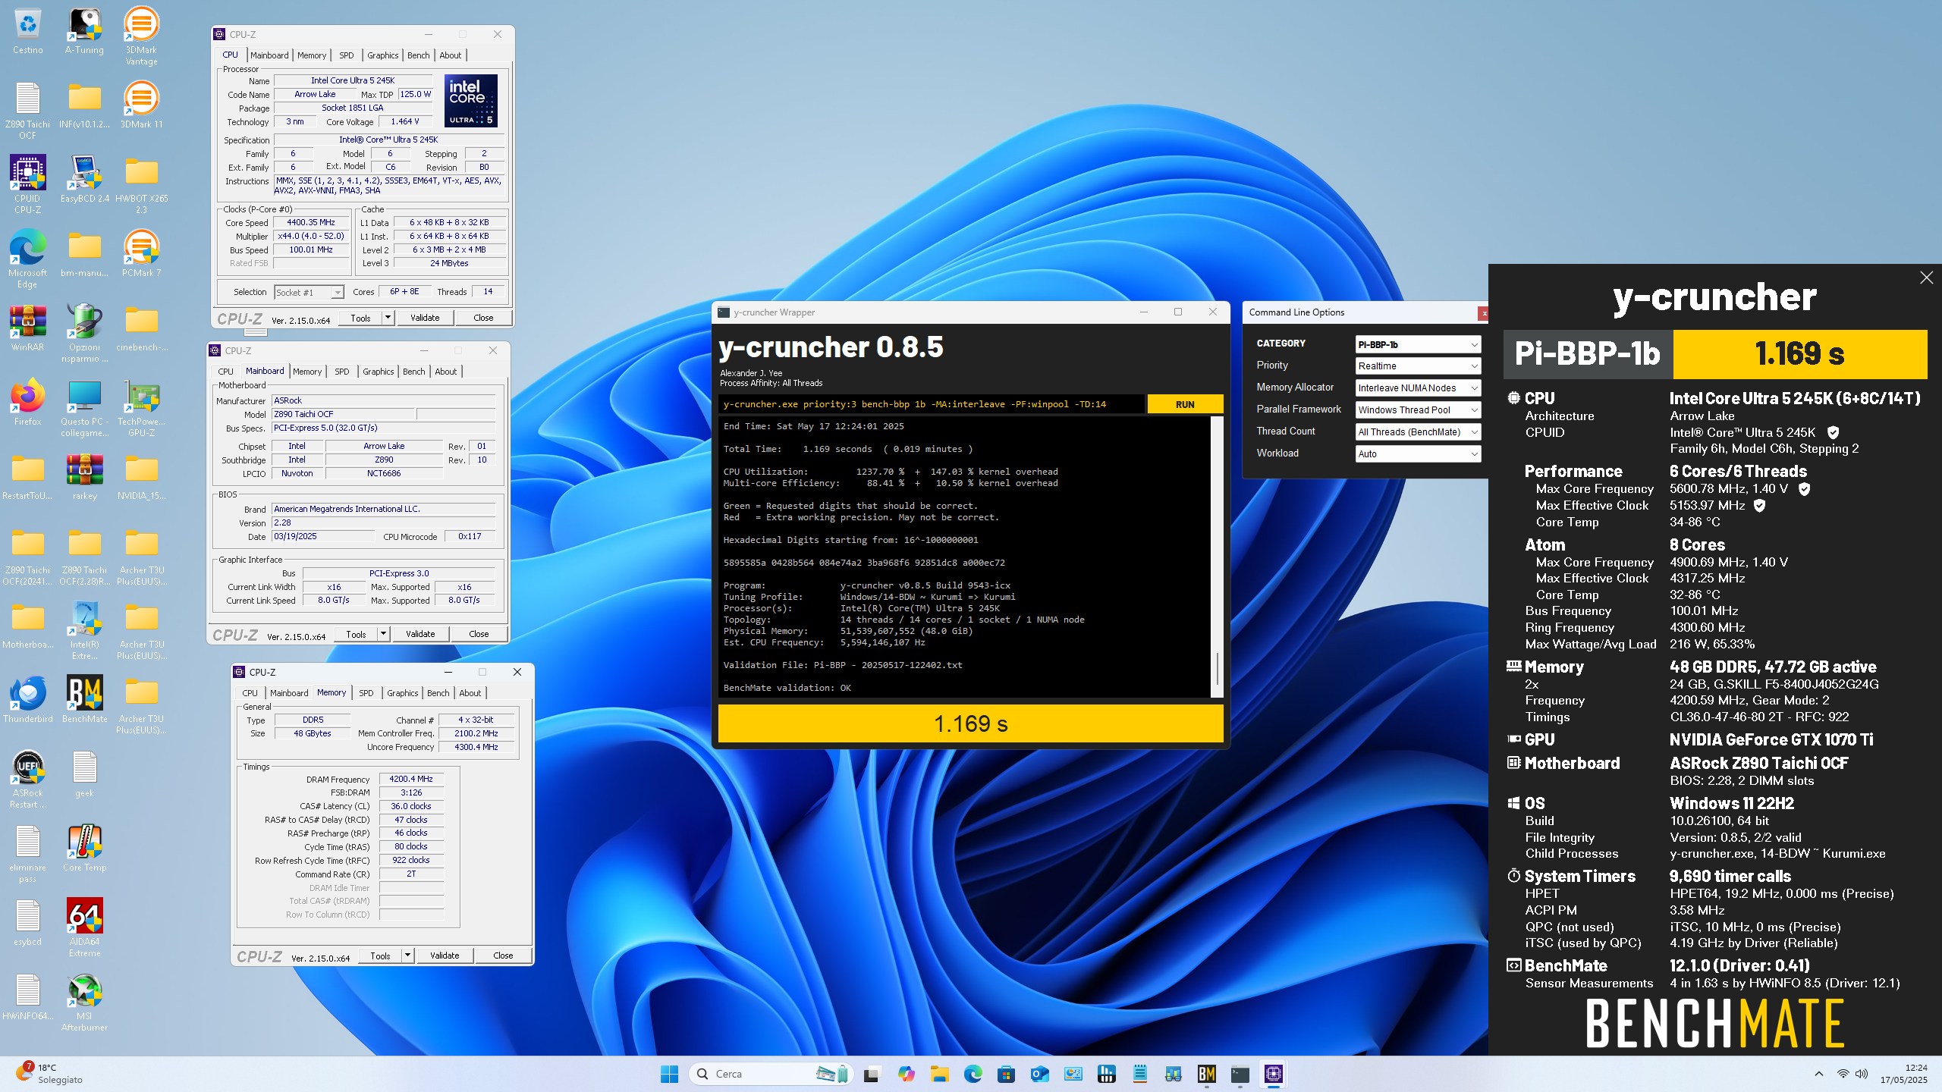Click Close button in CPU-Z Memory window

[x=503, y=955]
